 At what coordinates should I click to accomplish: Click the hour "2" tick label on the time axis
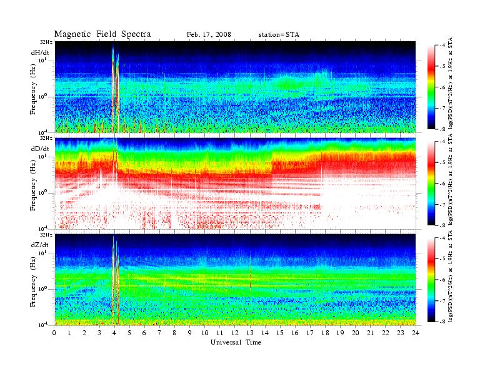click(x=84, y=333)
